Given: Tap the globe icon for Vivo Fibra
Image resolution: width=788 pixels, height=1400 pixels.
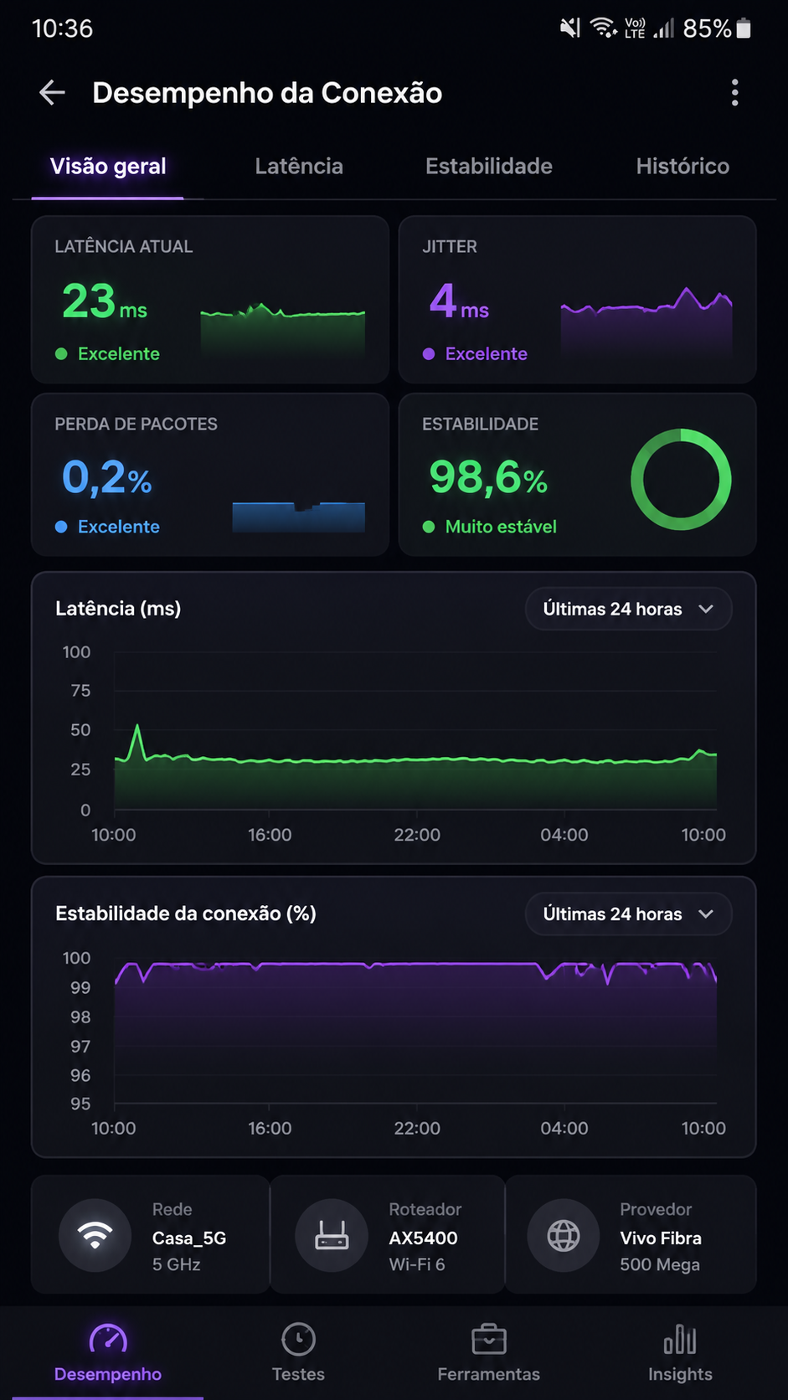Looking at the screenshot, I should click(563, 1236).
